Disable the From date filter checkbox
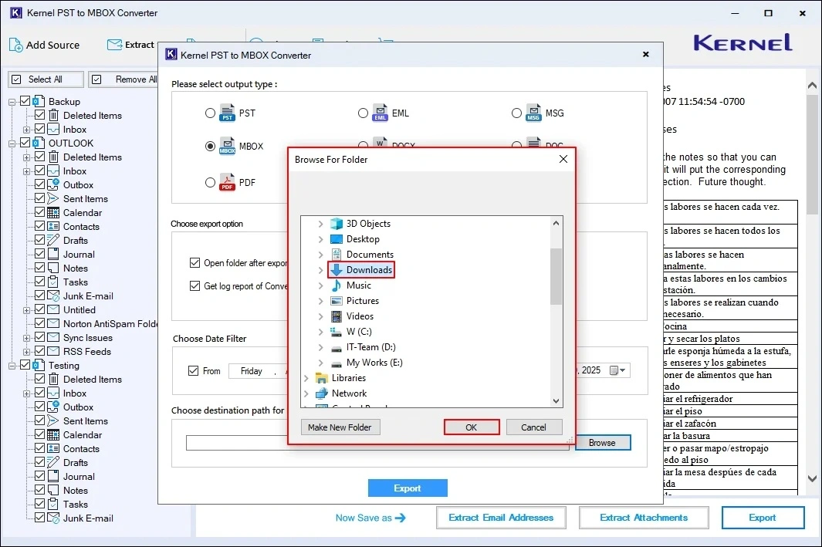This screenshot has width=822, height=547. (194, 370)
